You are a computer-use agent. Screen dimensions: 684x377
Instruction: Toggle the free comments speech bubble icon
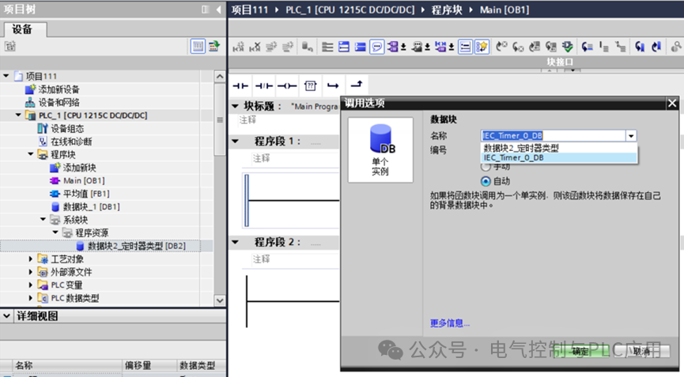point(377,47)
